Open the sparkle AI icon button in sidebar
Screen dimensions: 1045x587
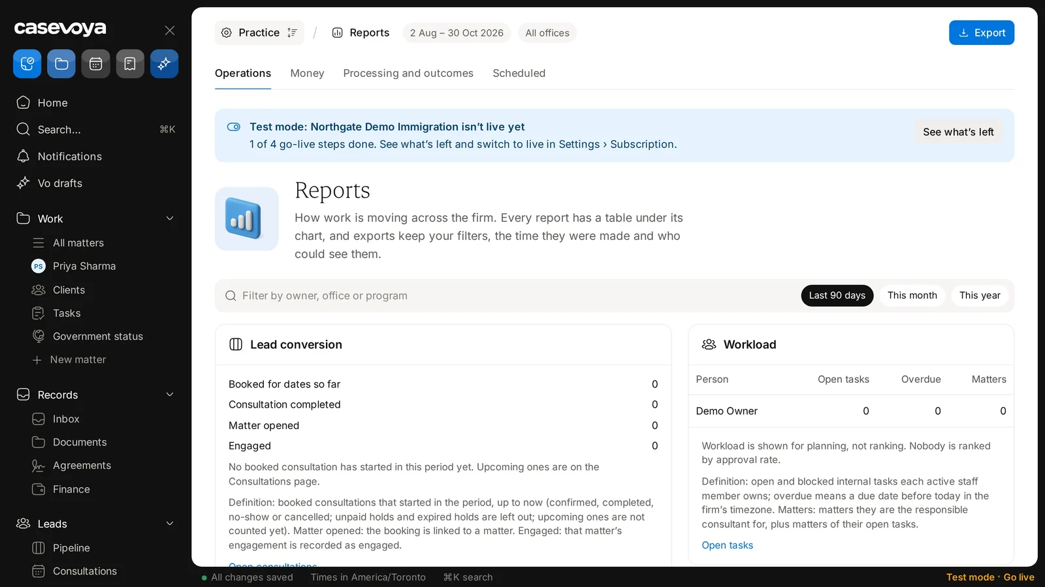coord(165,64)
